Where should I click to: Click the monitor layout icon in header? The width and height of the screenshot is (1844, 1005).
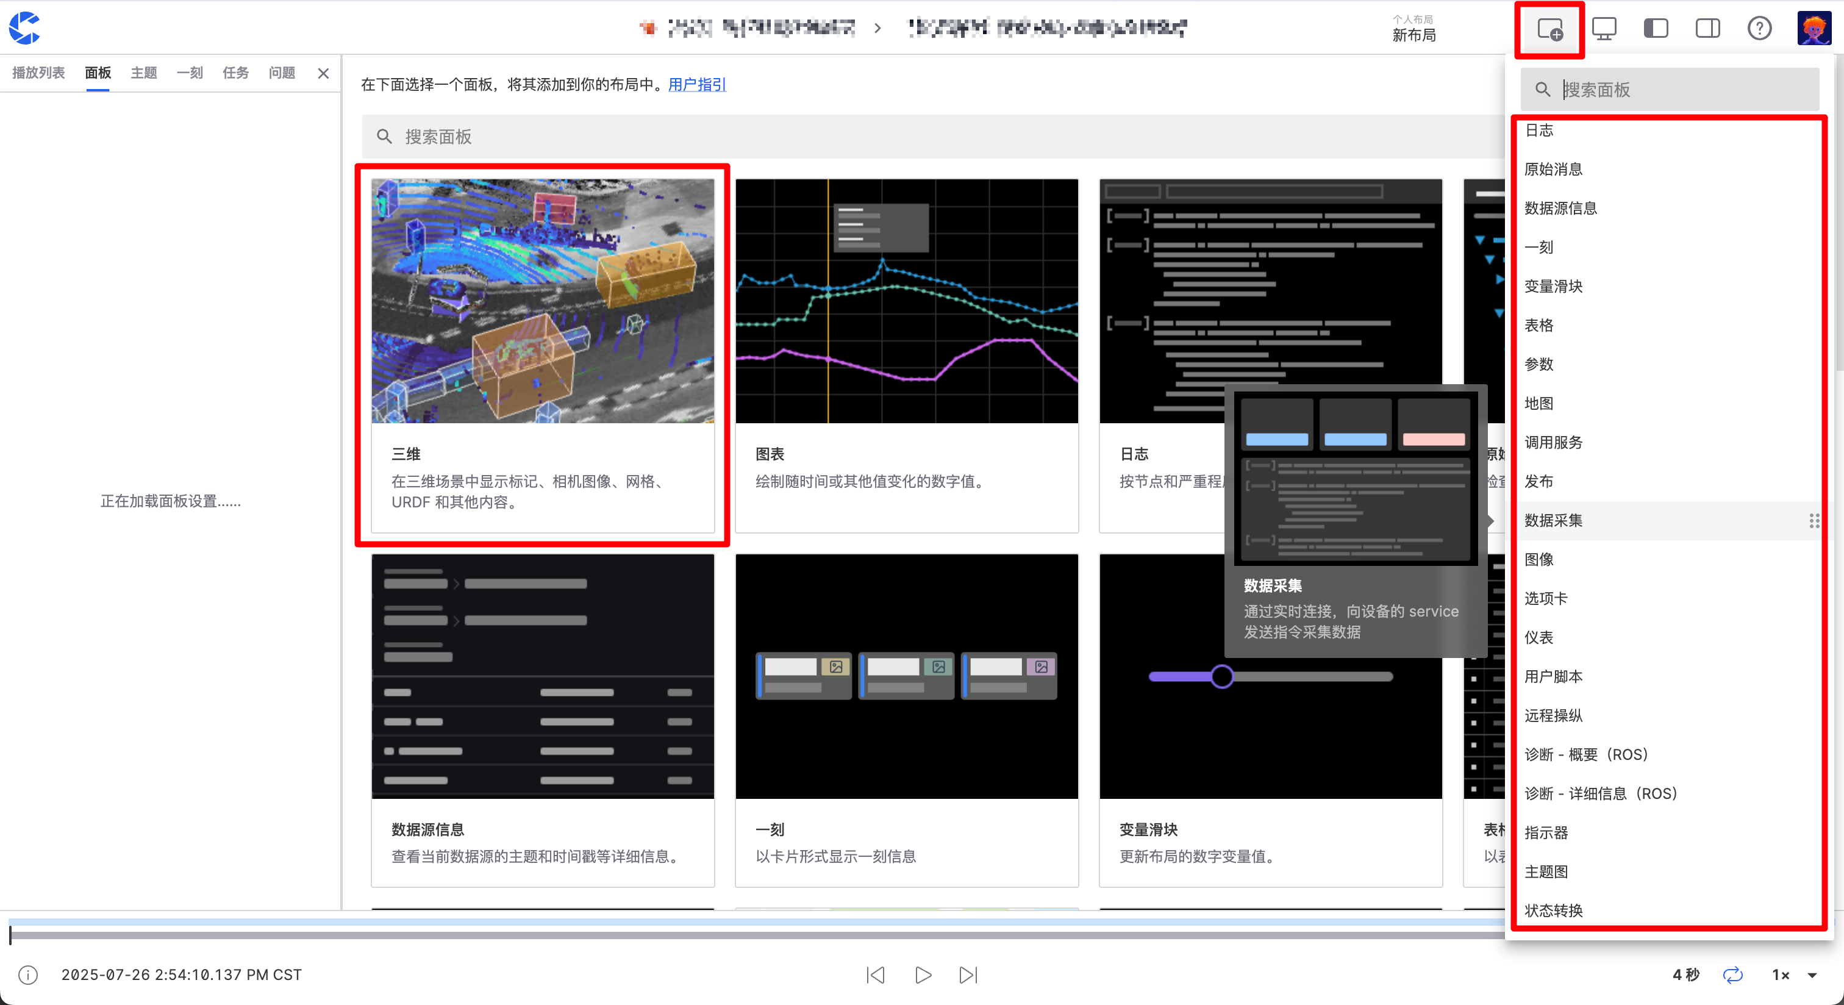pos(1604,29)
